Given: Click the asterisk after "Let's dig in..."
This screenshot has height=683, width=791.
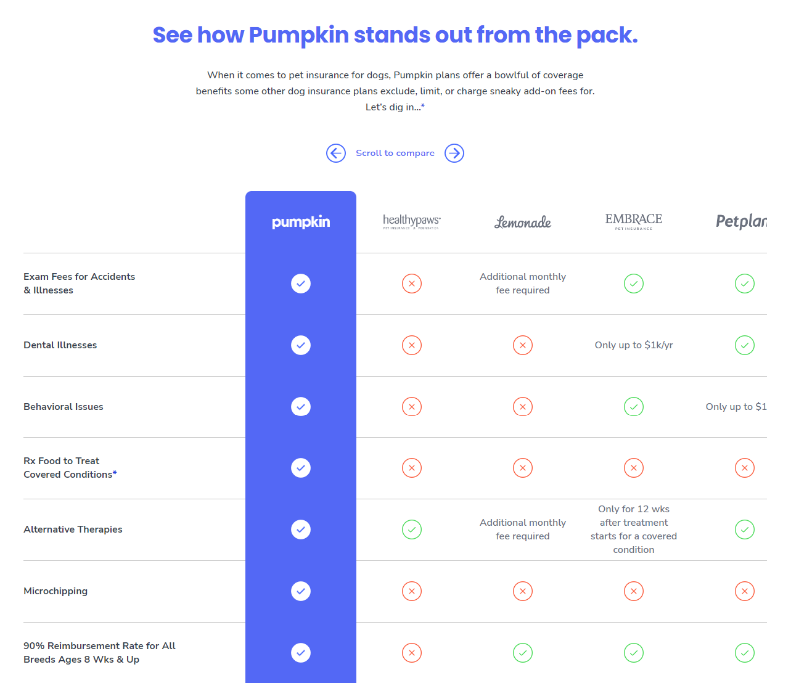Looking at the screenshot, I should [x=423, y=107].
